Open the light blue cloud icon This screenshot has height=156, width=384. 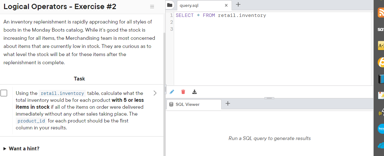pos(381,145)
